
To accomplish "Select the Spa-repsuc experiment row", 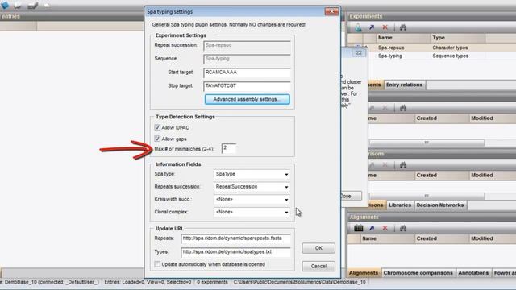I will pos(432,48).
